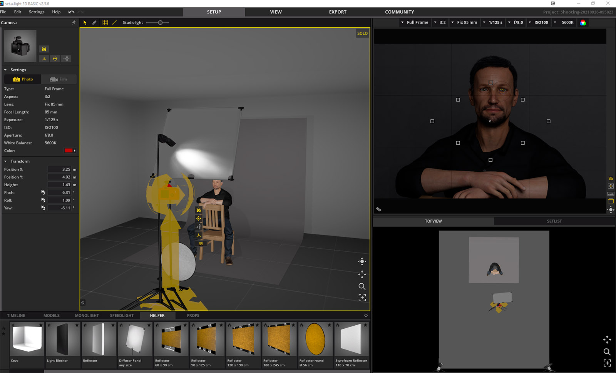Open the SETLIST panel
616x373 pixels.
pyautogui.click(x=554, y=221)
